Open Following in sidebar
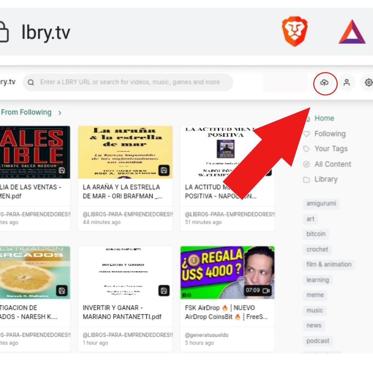The width and height of the screenshot is (373, 373). tap(330, 134)
